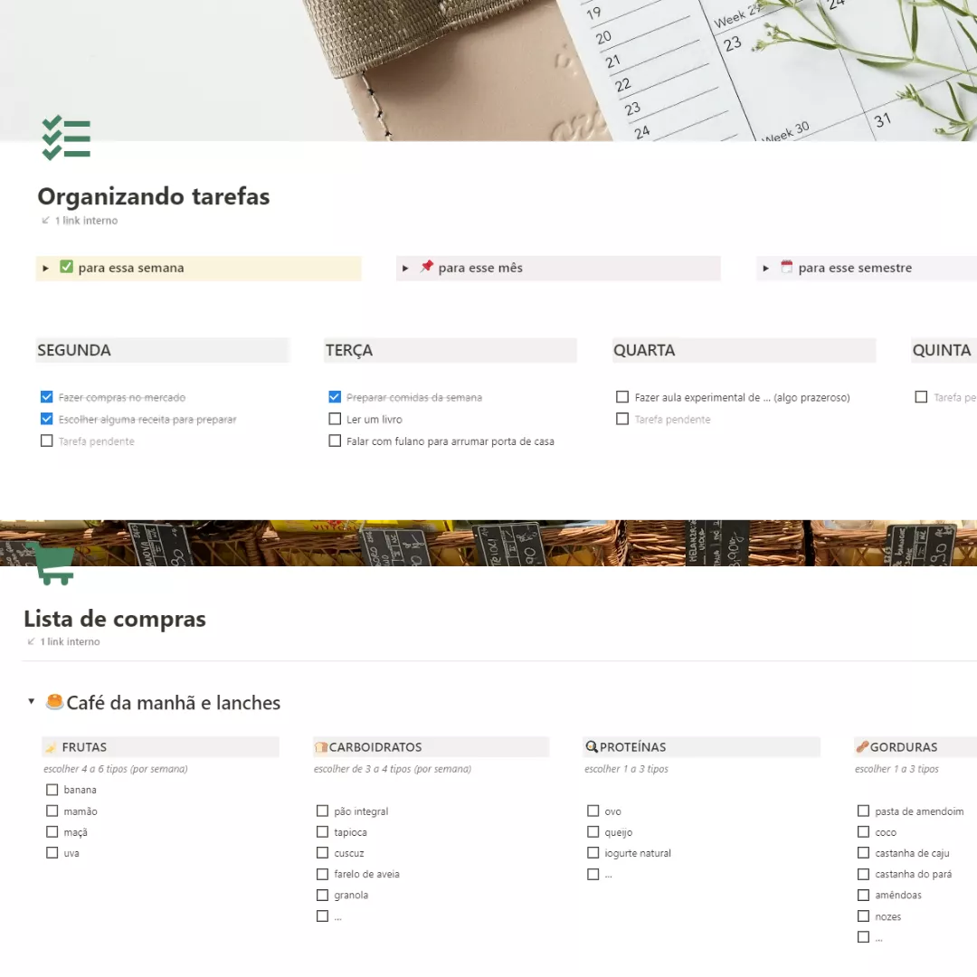Viewport: 977px width, 977px height.
Task: Tick the granola checkbox
Action: point(322,895)
